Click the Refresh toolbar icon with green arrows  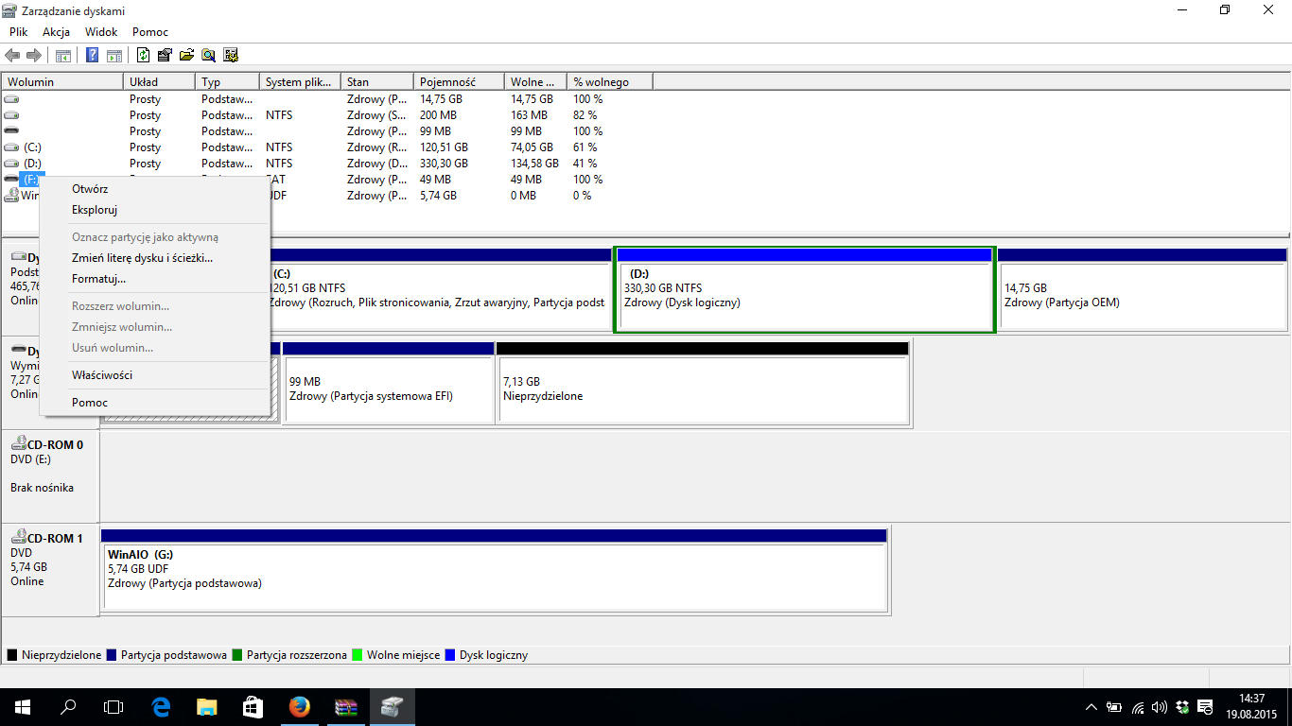tap(143, 55)
